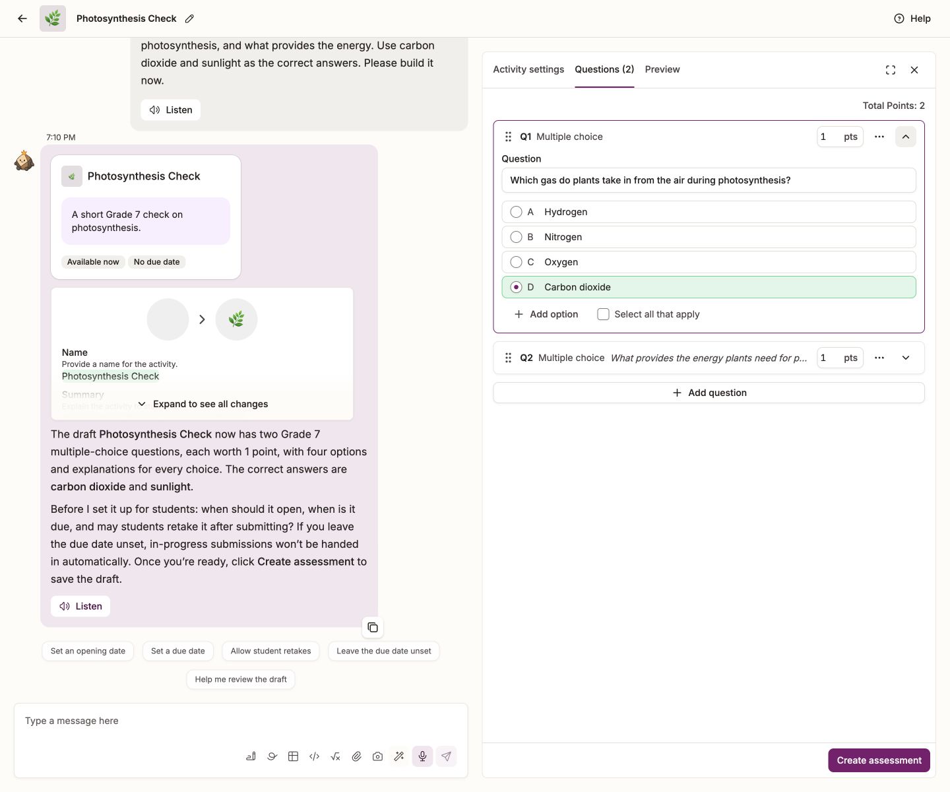Collapse question Q1 with the chevron

[x=906, y=137]
